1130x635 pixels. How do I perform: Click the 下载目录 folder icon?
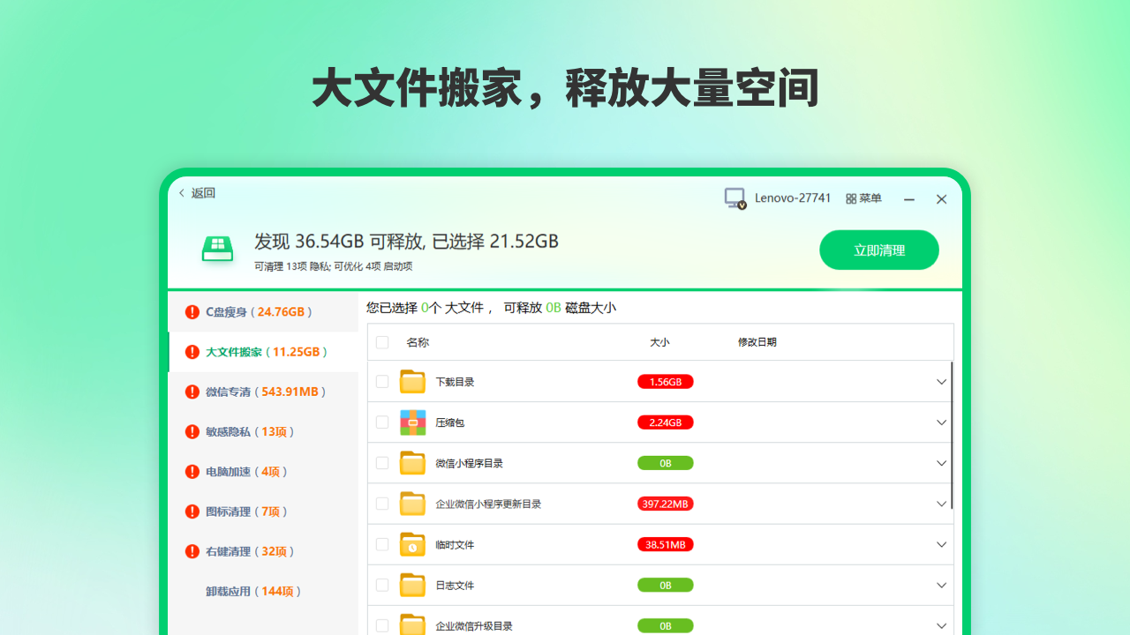click(x=412, y=381)
